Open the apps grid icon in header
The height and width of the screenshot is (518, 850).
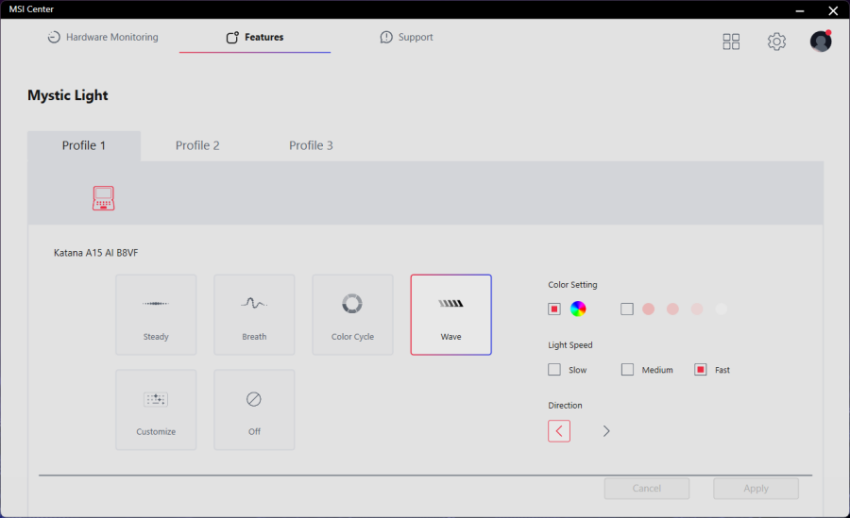click(731, 42)
